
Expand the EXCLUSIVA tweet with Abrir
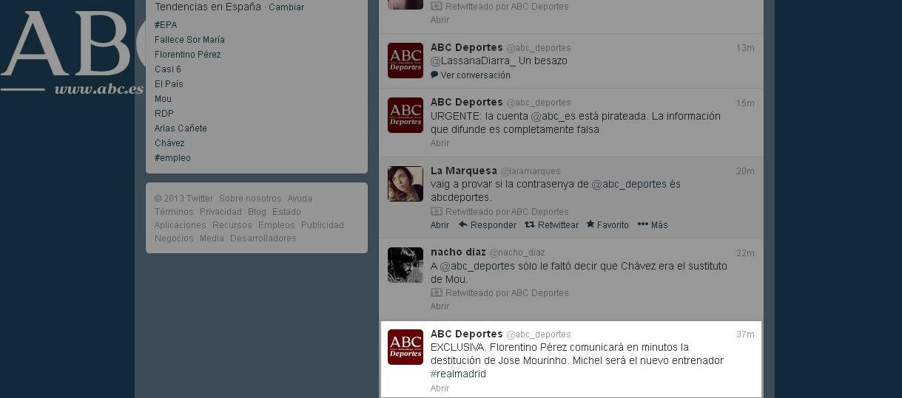tap(440, 388)
